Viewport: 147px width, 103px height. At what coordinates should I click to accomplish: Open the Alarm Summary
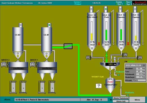click(x=121, y=98)
